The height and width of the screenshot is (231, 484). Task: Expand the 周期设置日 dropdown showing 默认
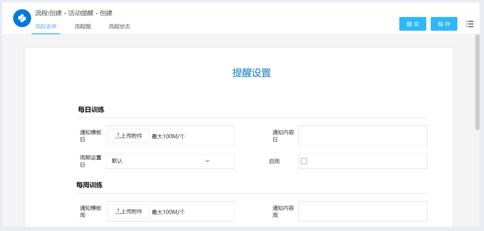point(170,161)
